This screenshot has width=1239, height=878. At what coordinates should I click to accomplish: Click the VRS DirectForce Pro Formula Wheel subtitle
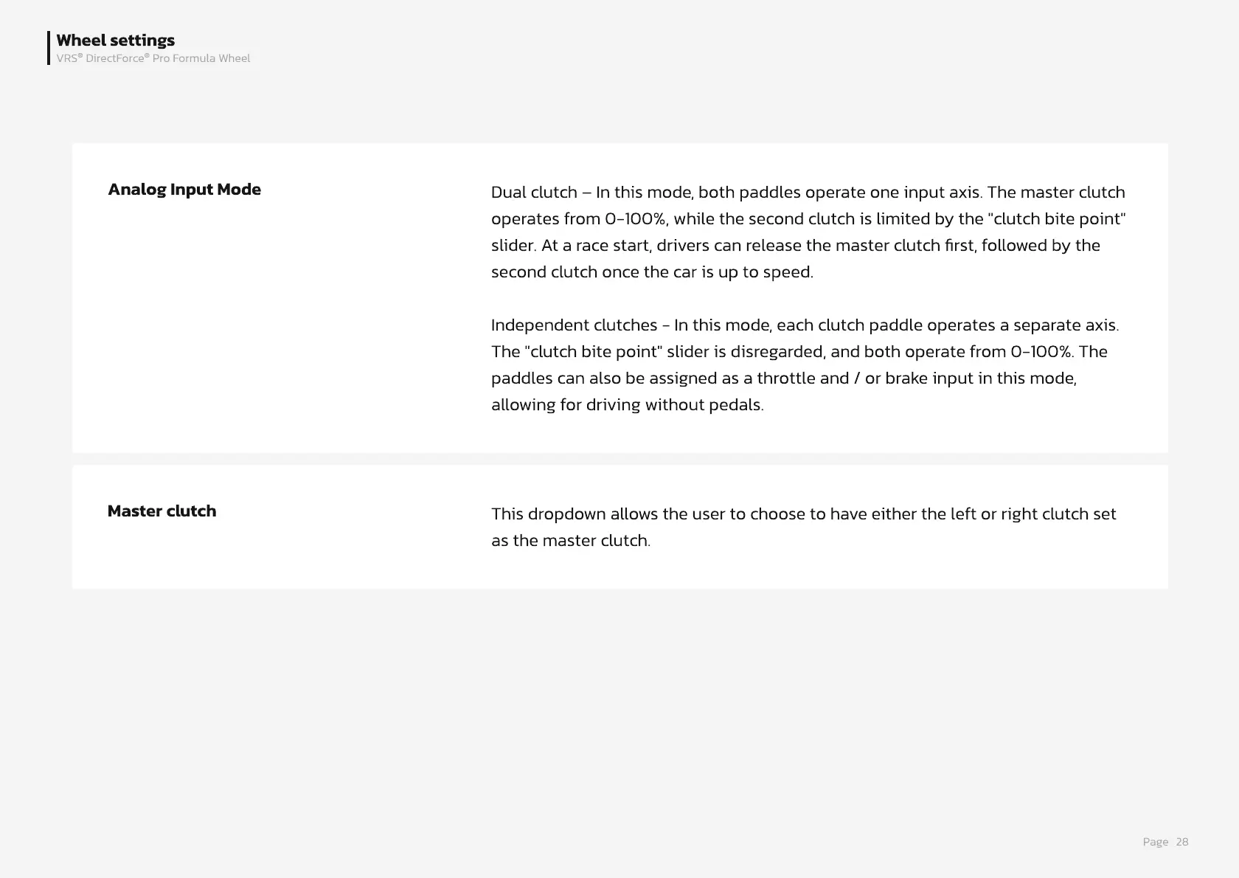(153, 58)
